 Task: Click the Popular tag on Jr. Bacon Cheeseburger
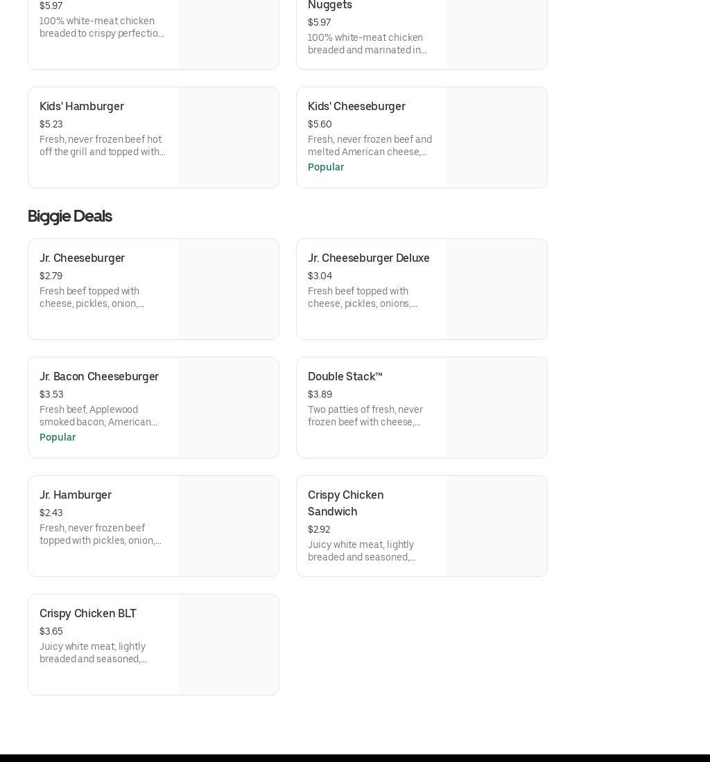[58, 437]
